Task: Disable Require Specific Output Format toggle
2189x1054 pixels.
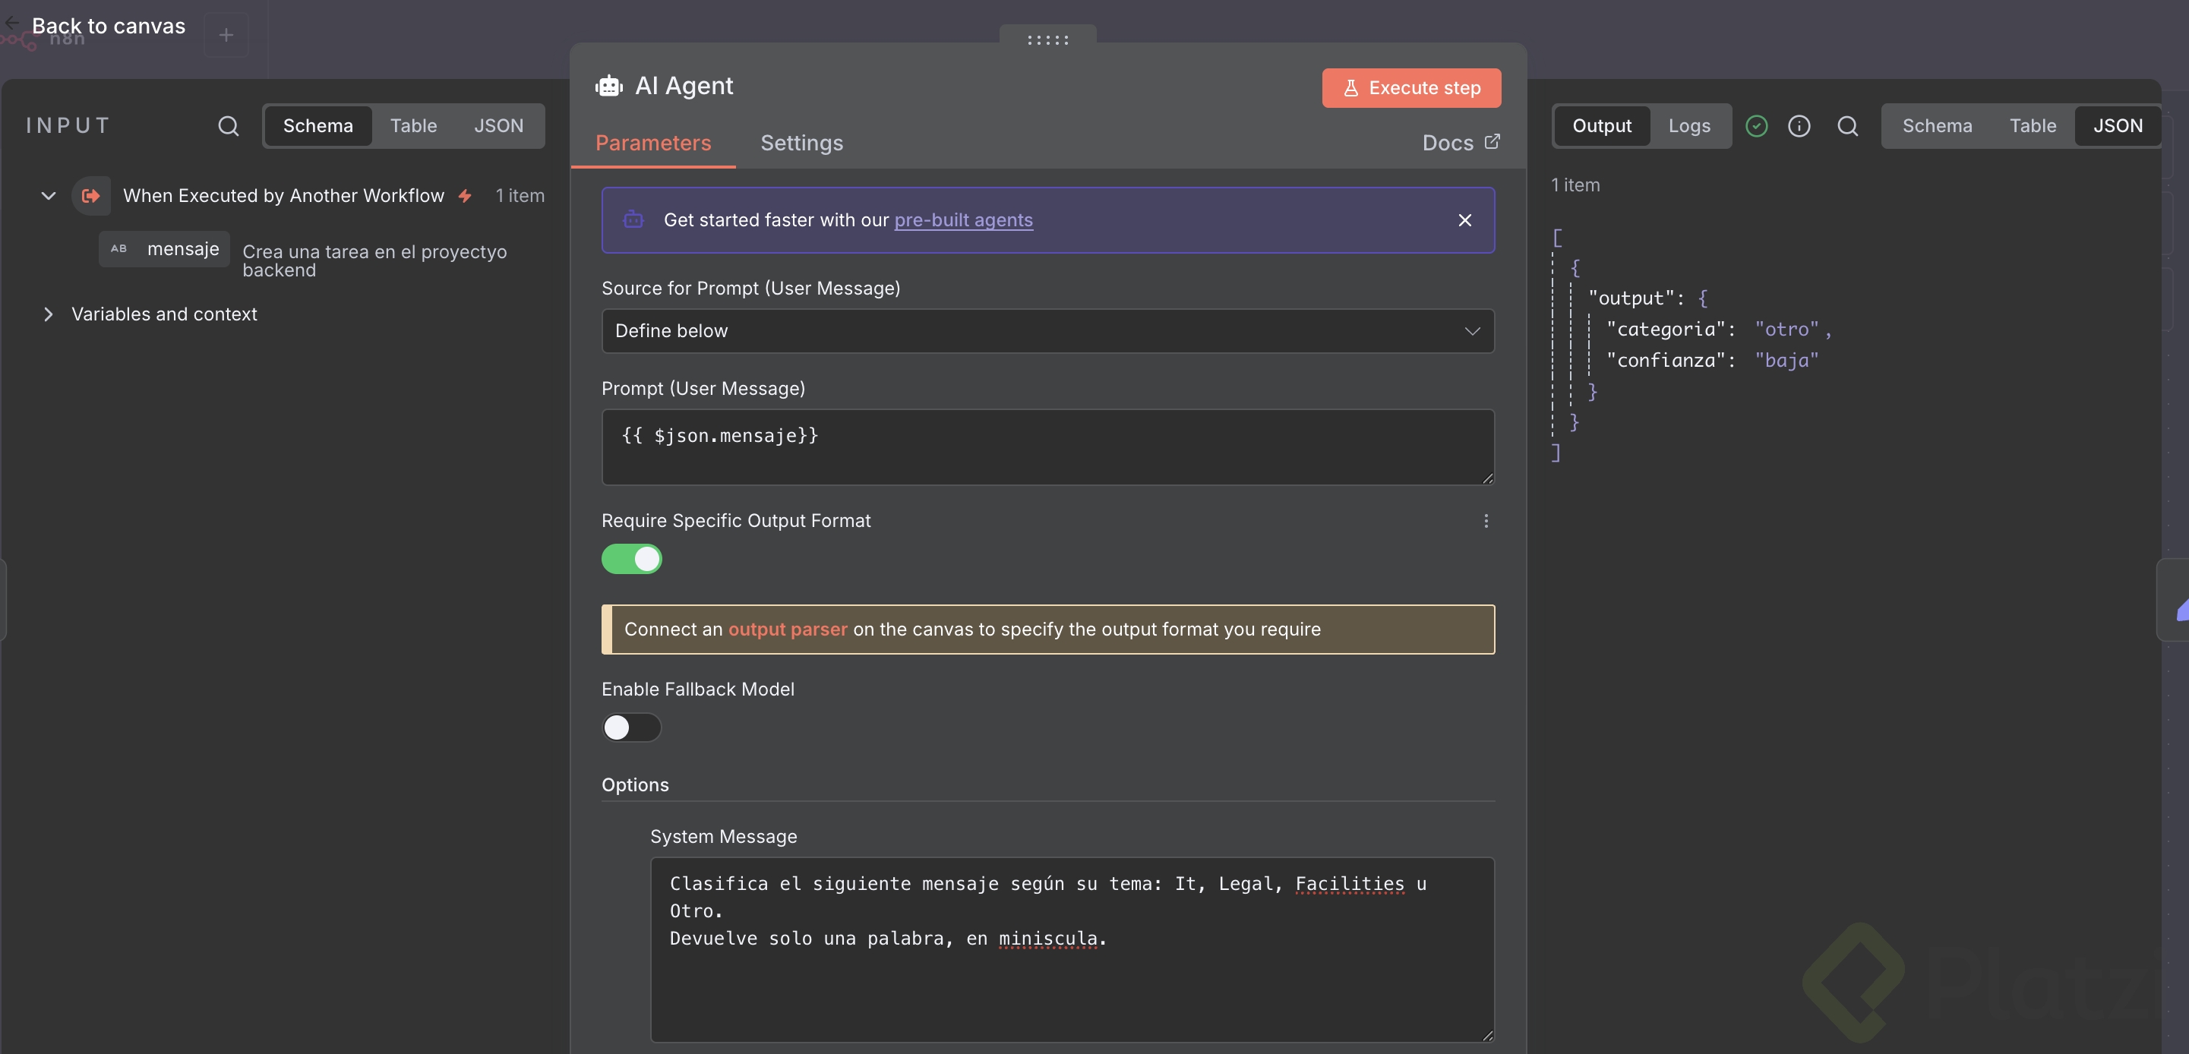Action: pyautogui.click(x=631, y=559)
